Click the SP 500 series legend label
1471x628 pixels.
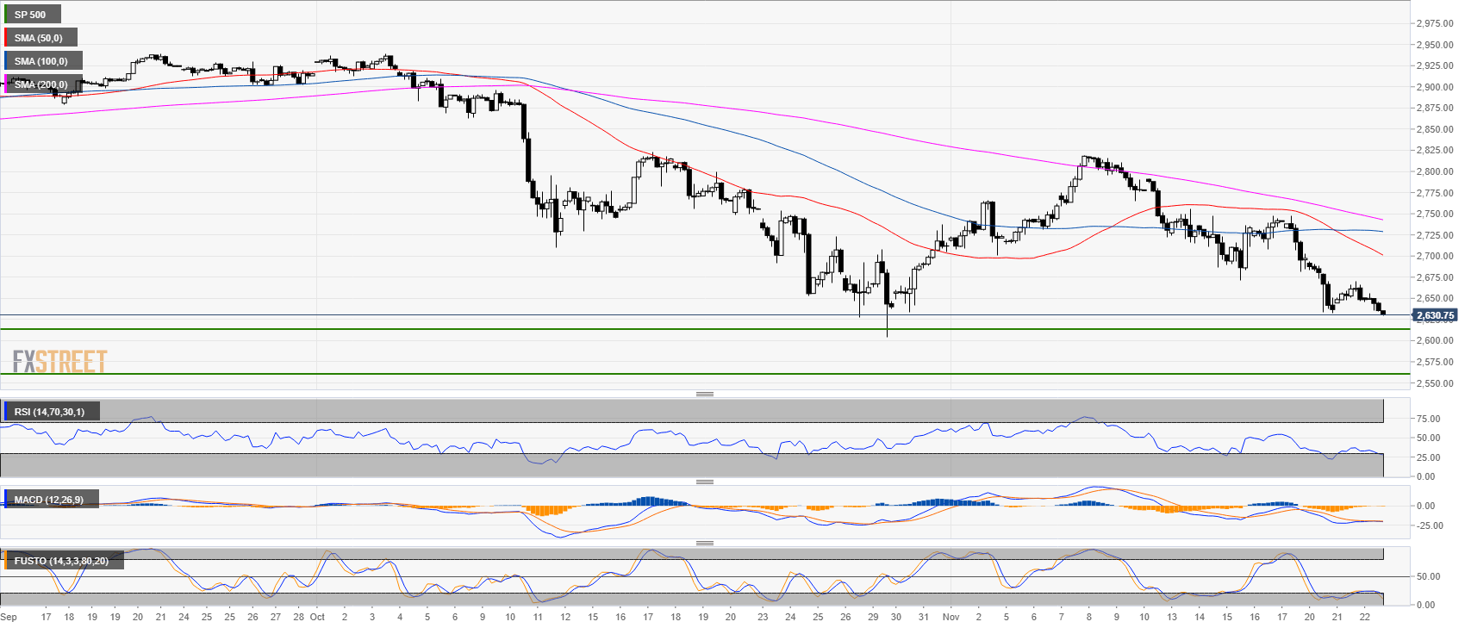click(x=31, y=15)
